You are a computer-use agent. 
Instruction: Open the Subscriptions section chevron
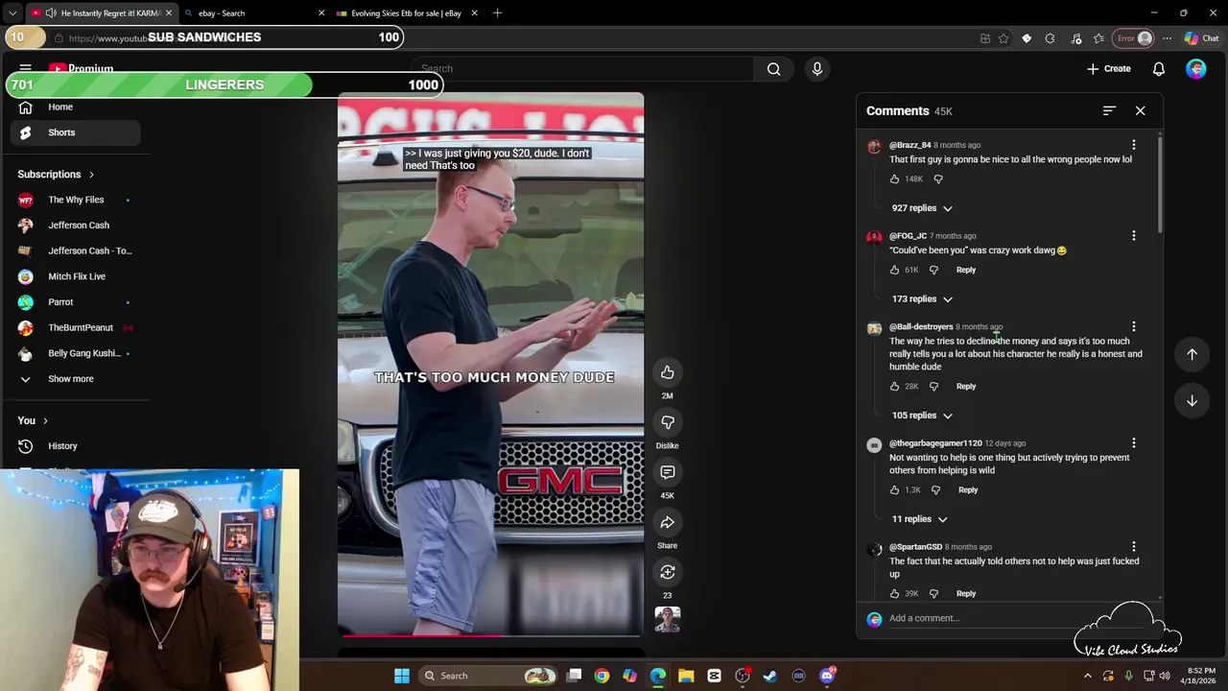91,175
